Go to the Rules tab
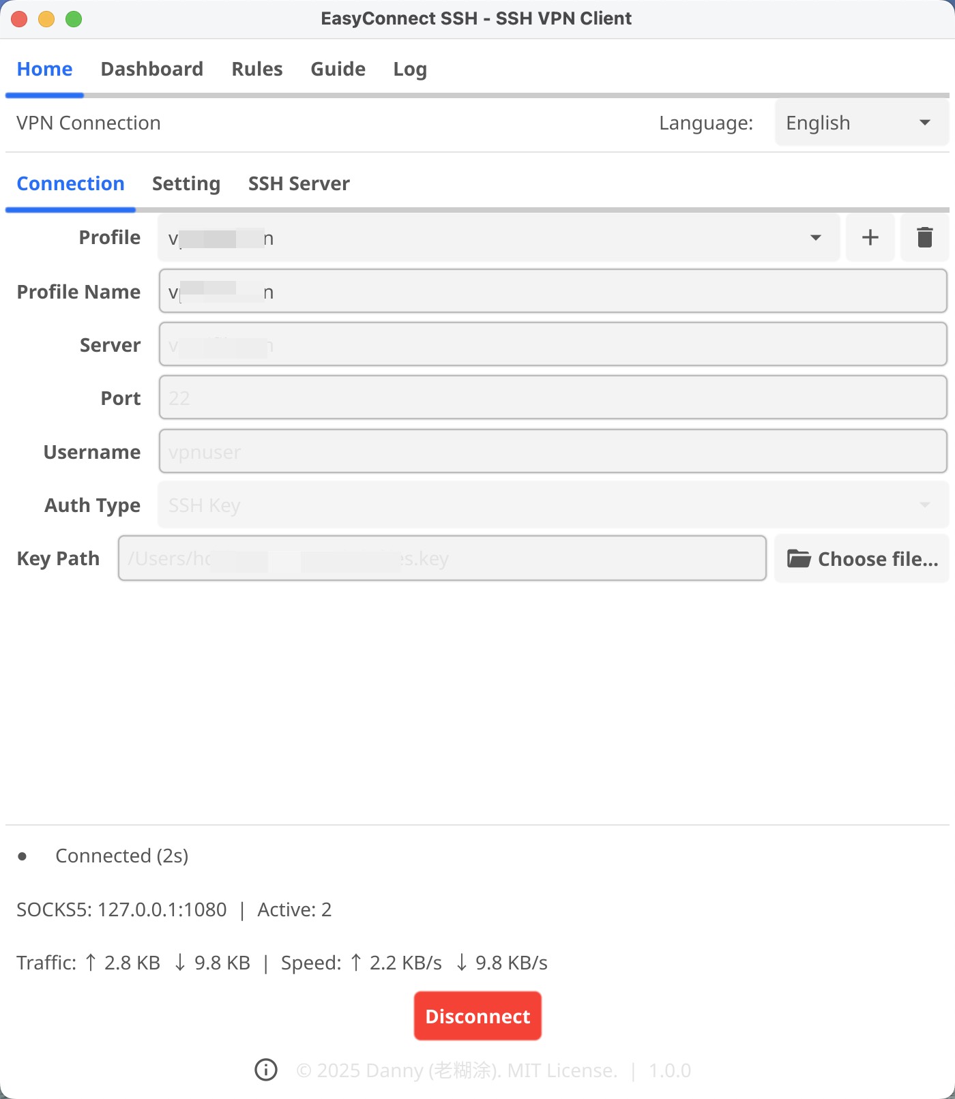 (x=257, y=69)
